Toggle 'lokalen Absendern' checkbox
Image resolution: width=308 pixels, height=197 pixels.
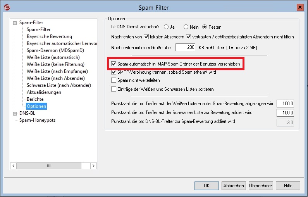pyautogui.click(x=146, y=37)
